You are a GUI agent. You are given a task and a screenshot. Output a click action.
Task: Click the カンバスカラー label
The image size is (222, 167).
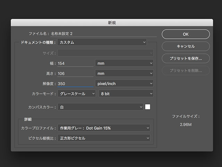pyautogui.click(x=42, y=107)
